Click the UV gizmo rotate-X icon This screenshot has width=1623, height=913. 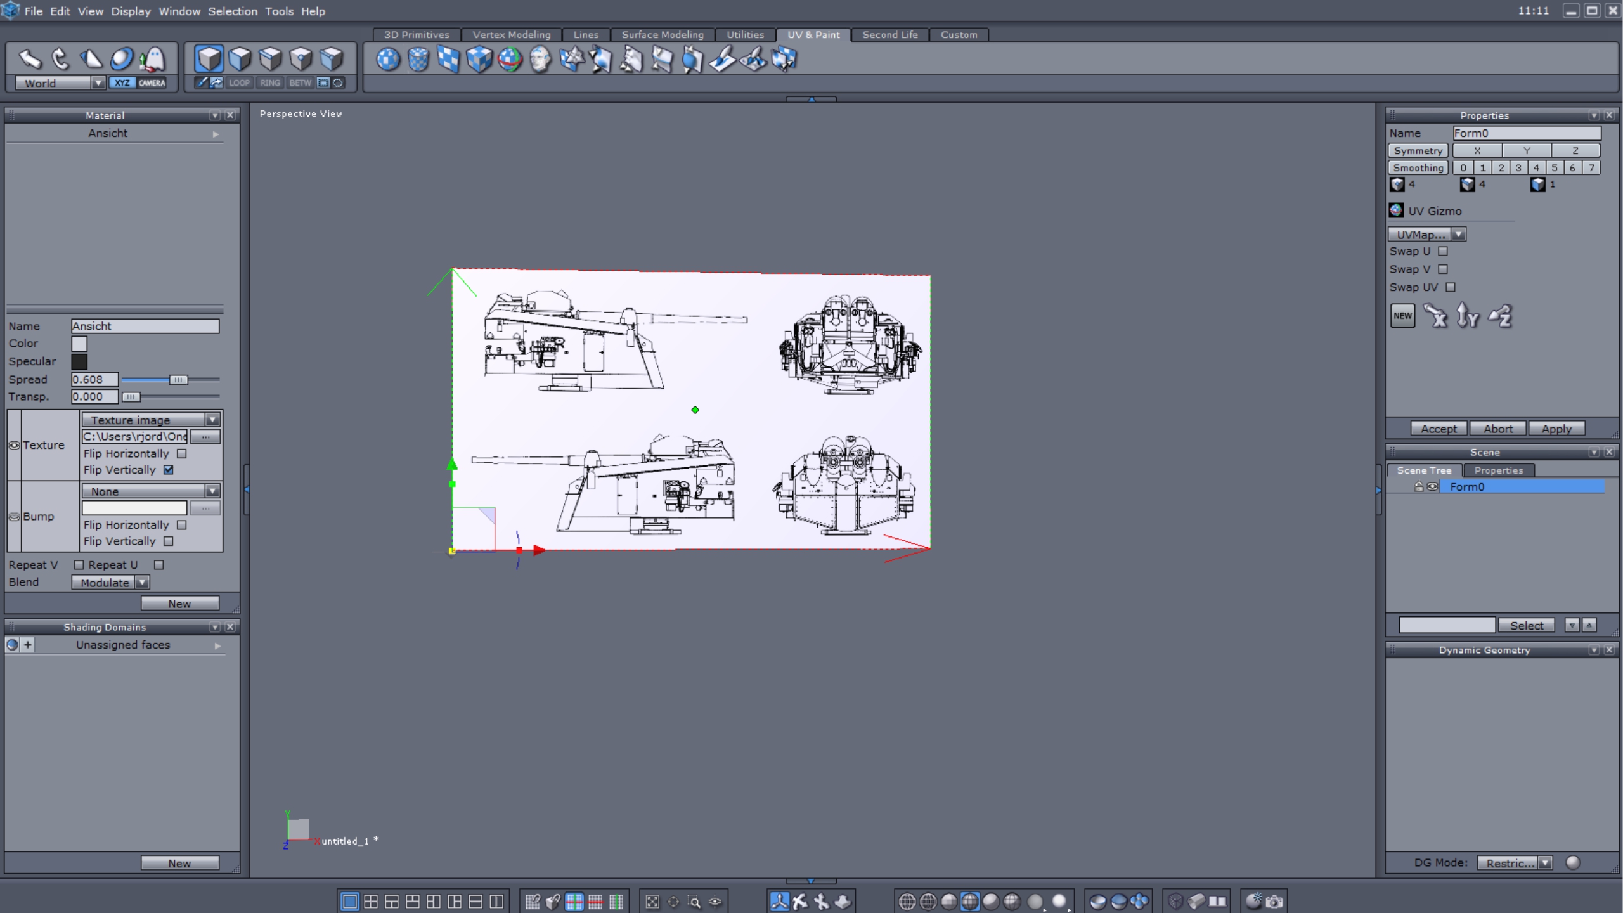click(1435, 316)
